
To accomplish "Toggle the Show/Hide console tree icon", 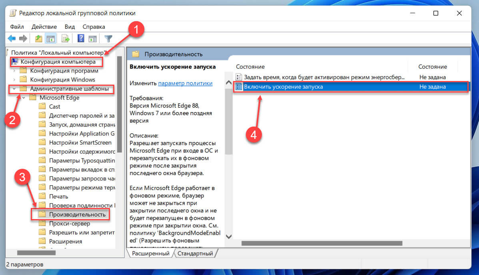I will (x=50, y=39).
